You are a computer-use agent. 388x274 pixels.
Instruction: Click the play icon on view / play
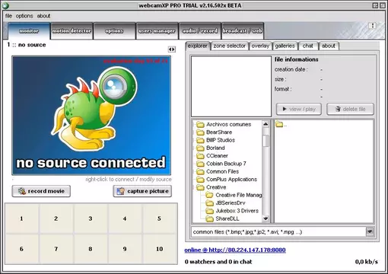(285, 109)
